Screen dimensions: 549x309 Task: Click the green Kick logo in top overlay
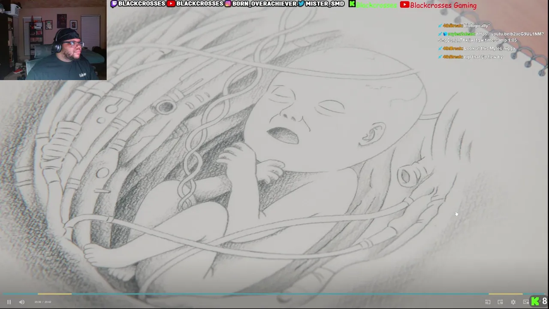pos(352,4)
